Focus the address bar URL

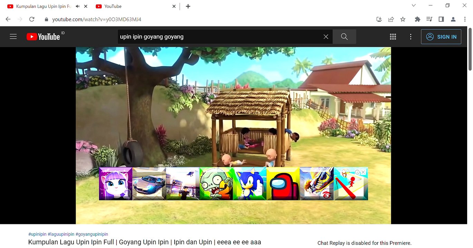tap(97, 19)
